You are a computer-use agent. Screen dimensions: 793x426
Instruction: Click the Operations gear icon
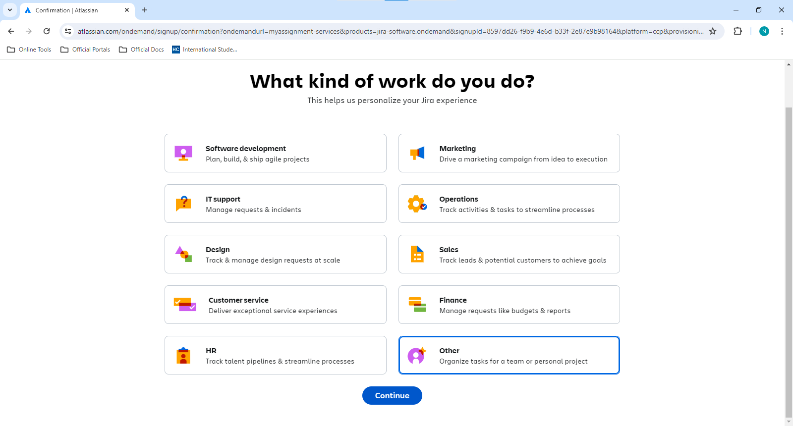tap(417, 204)
